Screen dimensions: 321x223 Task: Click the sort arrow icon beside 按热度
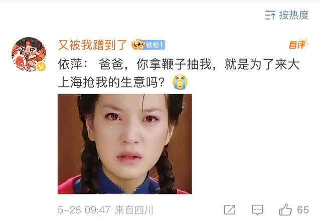(270, 15)
